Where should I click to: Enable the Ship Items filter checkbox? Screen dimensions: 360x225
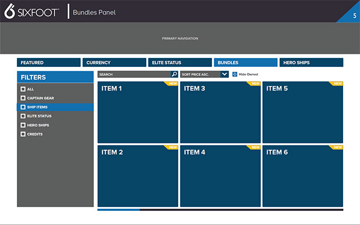[22, 107]
